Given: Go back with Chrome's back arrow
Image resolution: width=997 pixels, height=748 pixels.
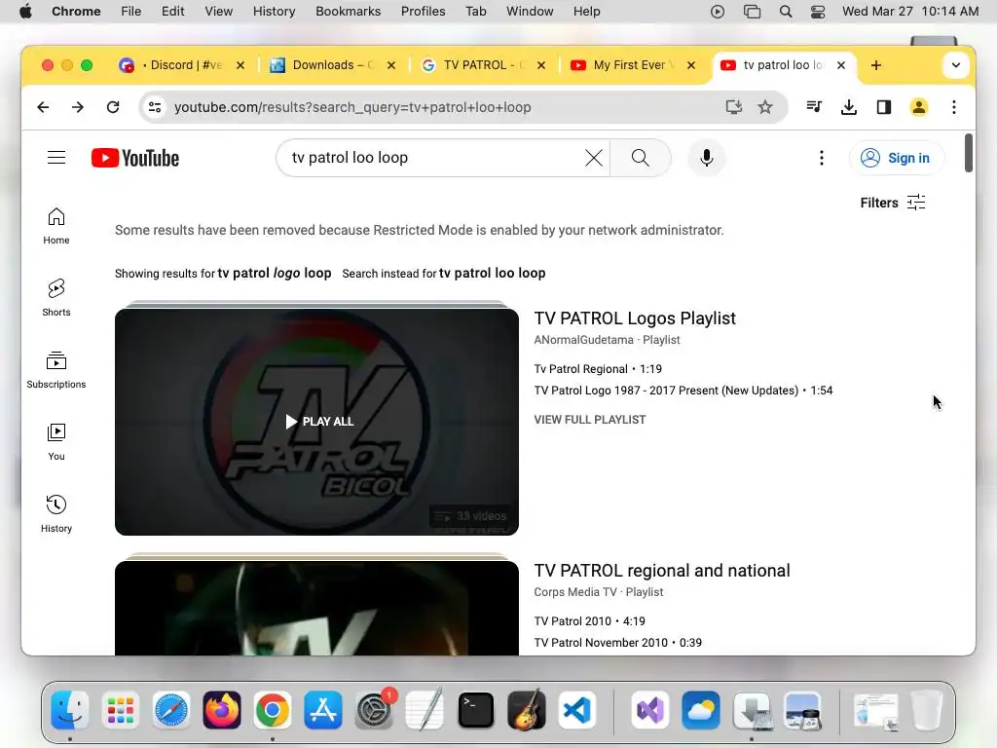Looking at the screenshot, I should [43, 107].
